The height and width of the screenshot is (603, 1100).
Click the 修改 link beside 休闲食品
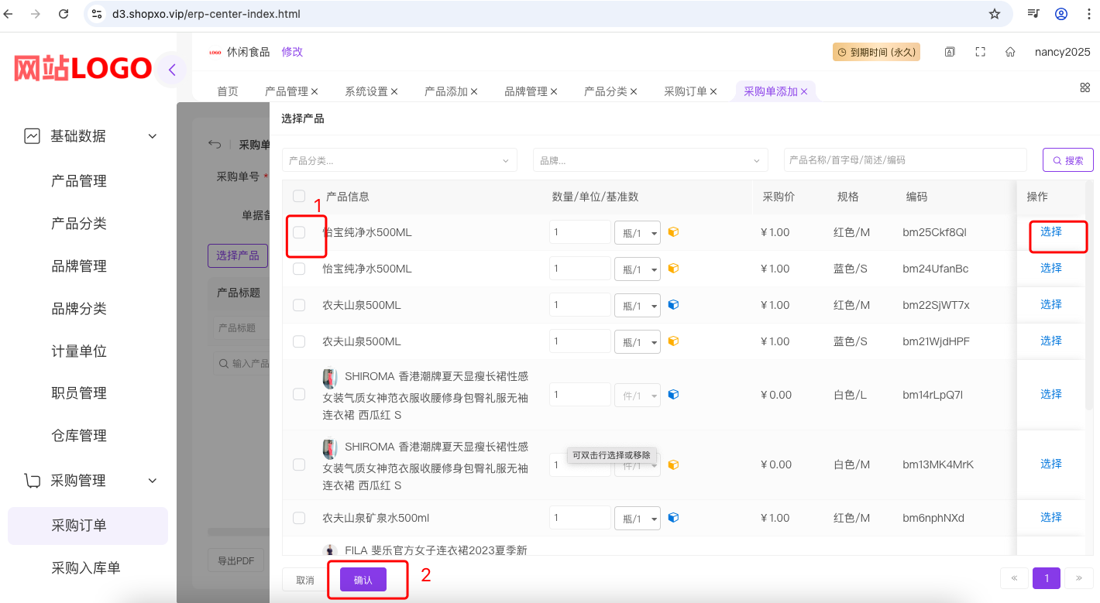(x=292, y=52)
